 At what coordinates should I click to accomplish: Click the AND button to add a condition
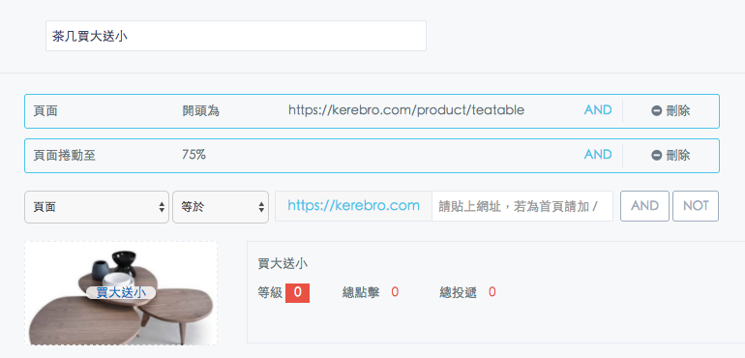pyautogui.click(x=644, y=206)
